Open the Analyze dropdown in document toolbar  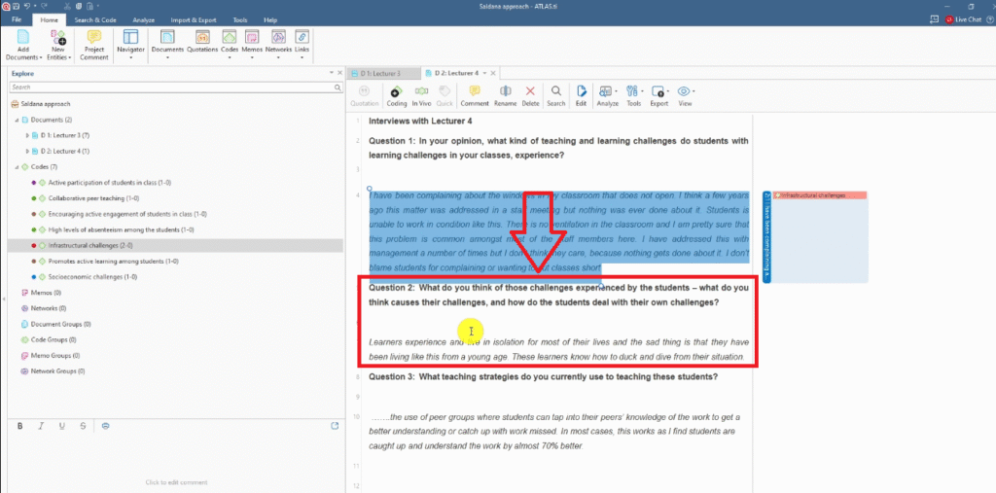(608, 95)
